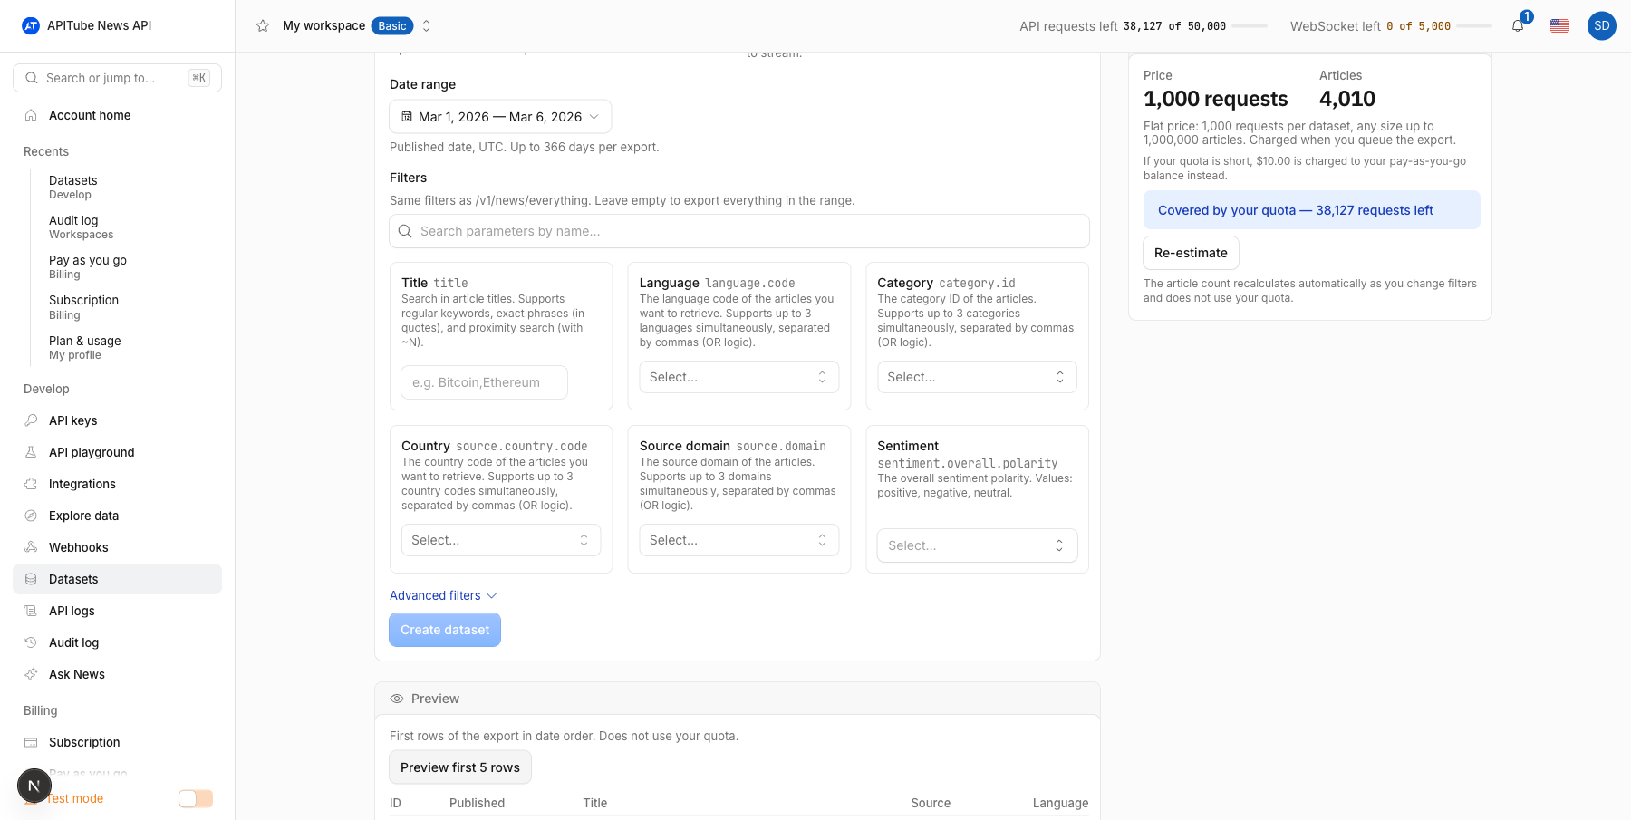Viewport: 1631px width, 820px height.
Task: Open the Language select dropdown
Action: pyautogui.click(x=738, y=377)
